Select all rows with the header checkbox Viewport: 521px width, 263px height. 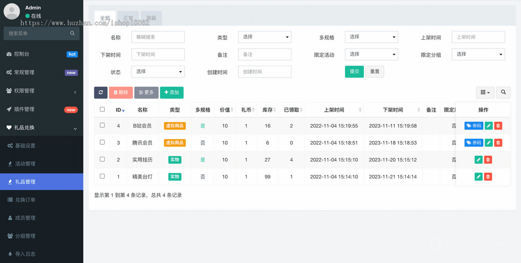click(x=102, y=110)
